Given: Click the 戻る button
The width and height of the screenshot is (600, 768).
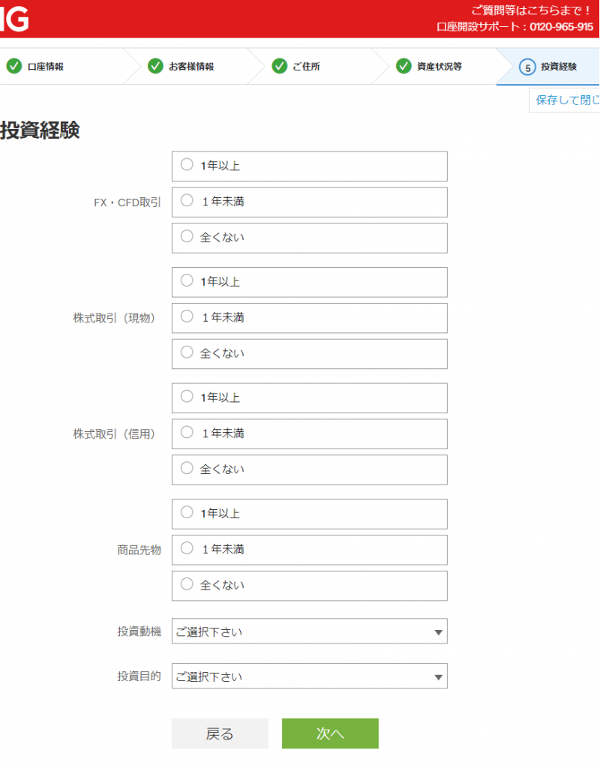Looking at the screenshot, I should [x=220, y=733].
